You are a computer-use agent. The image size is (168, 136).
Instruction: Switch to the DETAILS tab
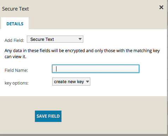point(15,24)
